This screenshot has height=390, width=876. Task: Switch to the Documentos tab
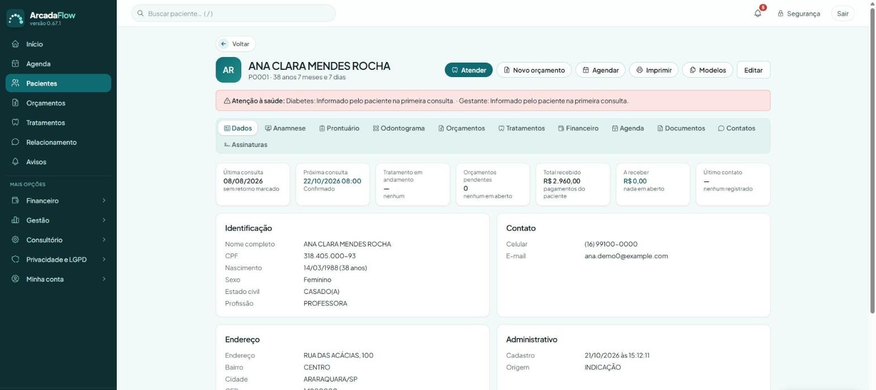tap(681, 128)
